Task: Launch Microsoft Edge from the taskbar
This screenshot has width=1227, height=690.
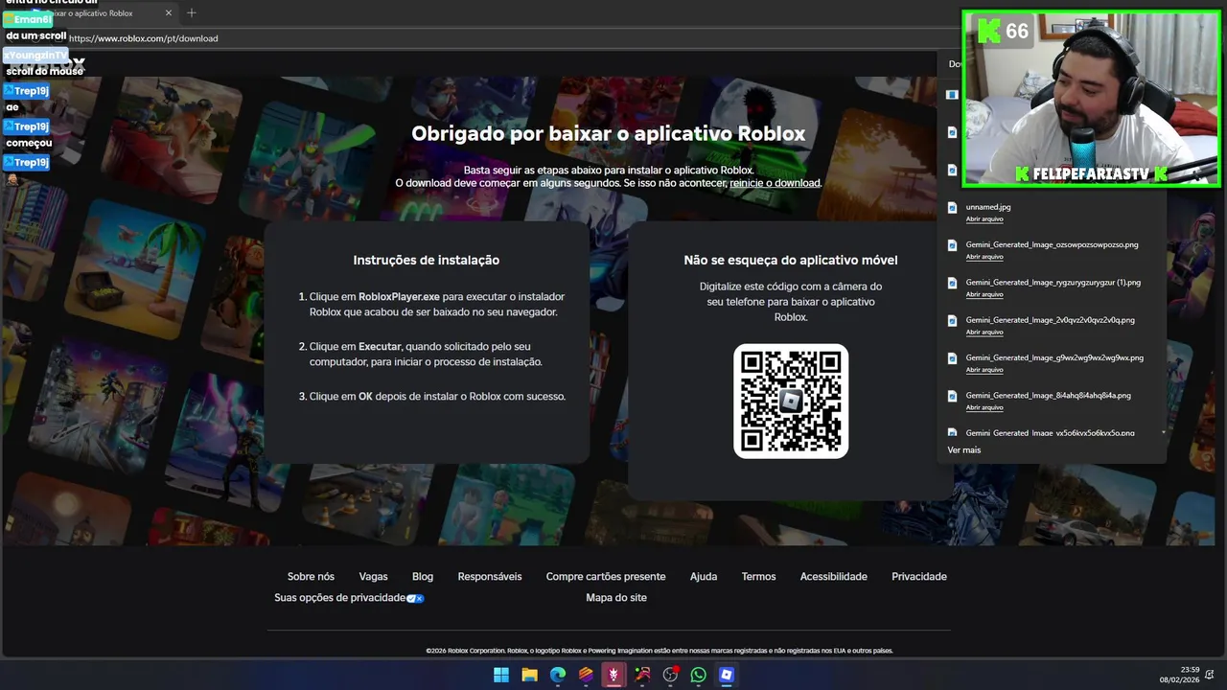Action: coord(558,675)
